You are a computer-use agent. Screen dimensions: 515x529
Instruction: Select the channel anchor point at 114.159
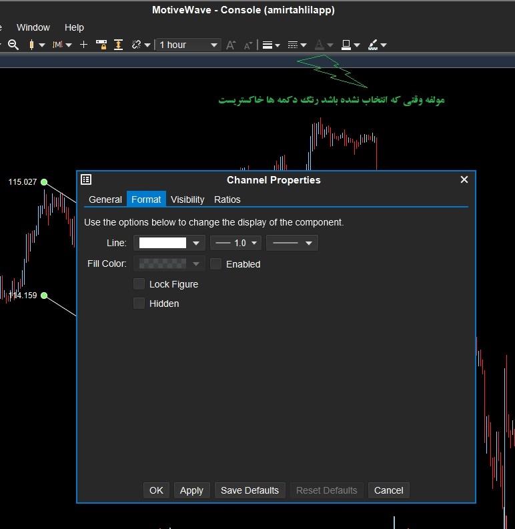pyautogui.click(x=44, y=296)
